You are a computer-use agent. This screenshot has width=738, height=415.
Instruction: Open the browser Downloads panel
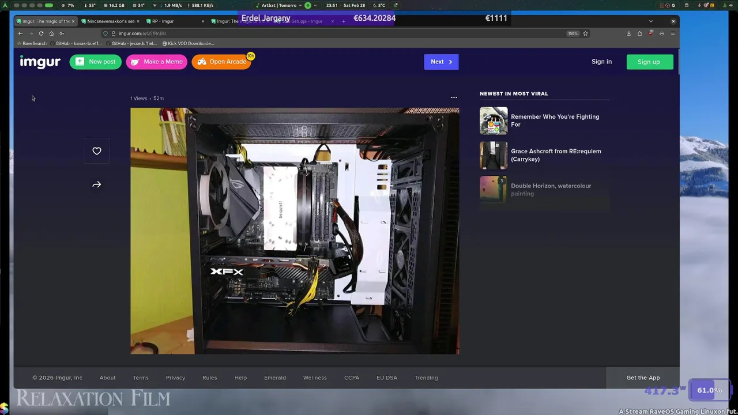628,33
